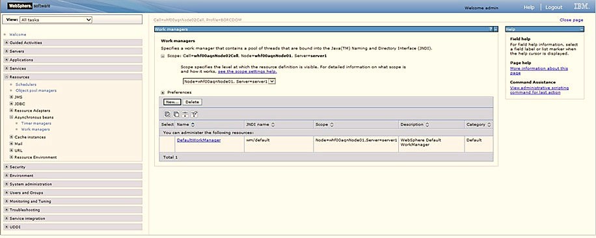
Task: Sort table by Description column arrows
Action: coord(427,124)
